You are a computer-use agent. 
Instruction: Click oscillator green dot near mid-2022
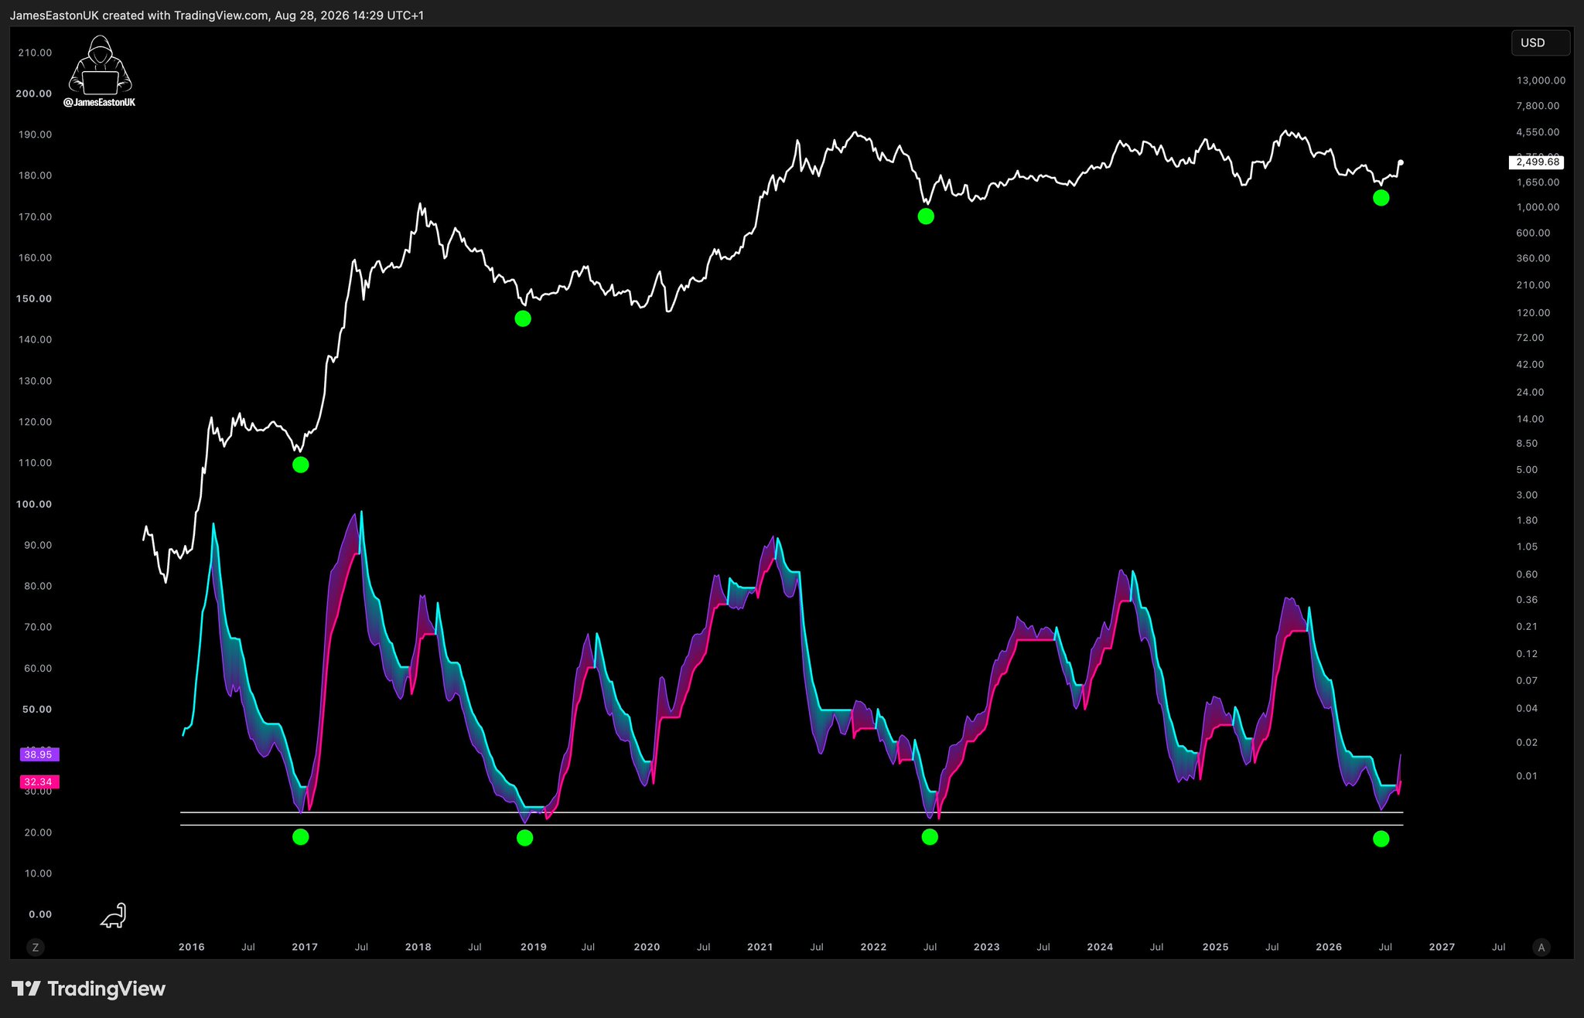tap(930, 837)
